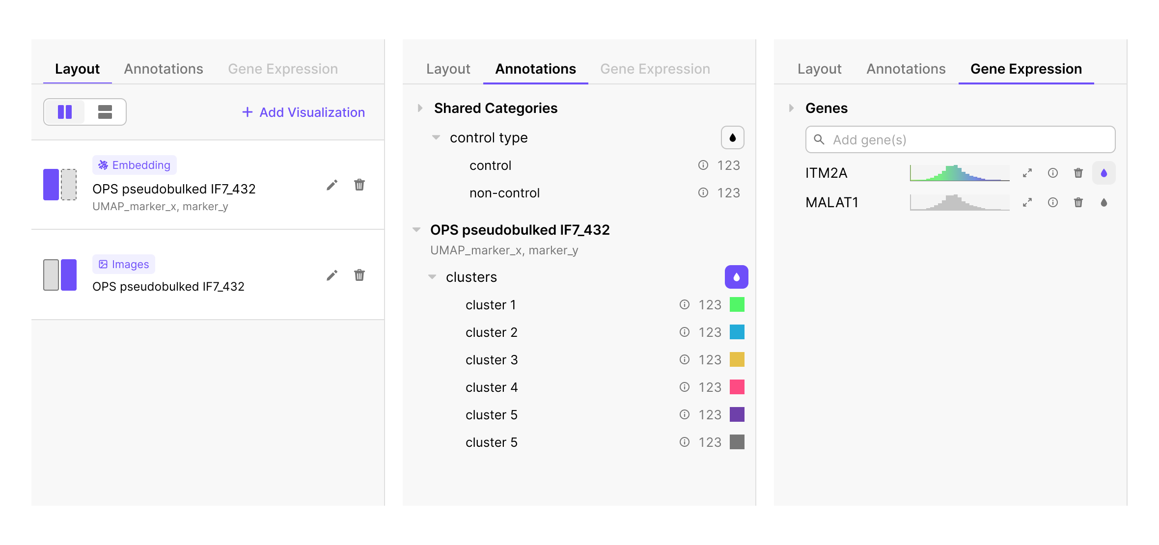Click the ITM2A expression histogram

pyautogui.click(x=960, y=173)
